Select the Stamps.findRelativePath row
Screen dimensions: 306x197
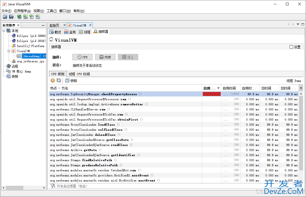[x=174, y=160]
